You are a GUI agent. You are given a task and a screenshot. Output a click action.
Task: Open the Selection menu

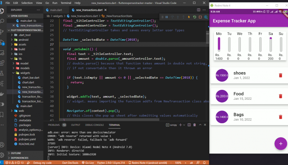27,3
